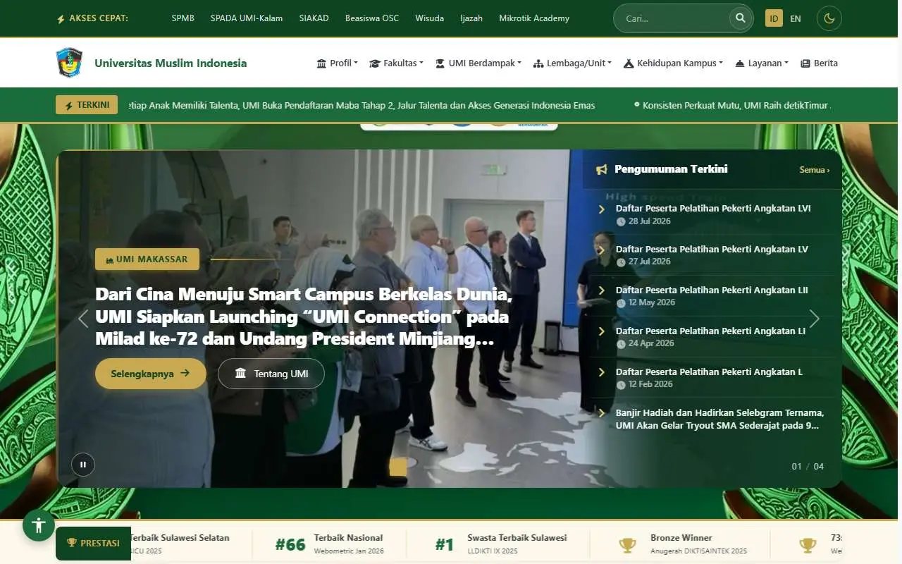Viewport: 902px width, 564px height.
Task: Open the ticker headline about Pendaftaran Maba Tahap 2
Action: pyautogui.click(x=361, y=105)
